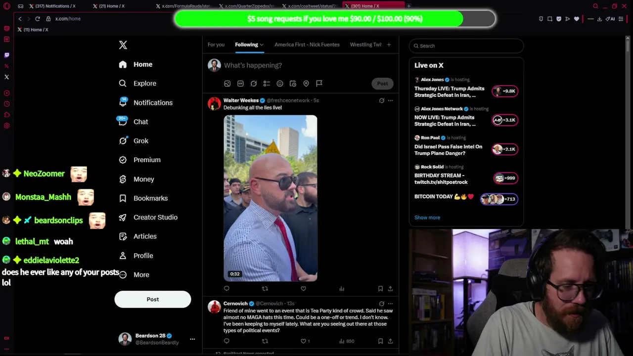This screenshot has height=356, width=633.
Task: Add a new timeline tab
Action: point(389,45)
